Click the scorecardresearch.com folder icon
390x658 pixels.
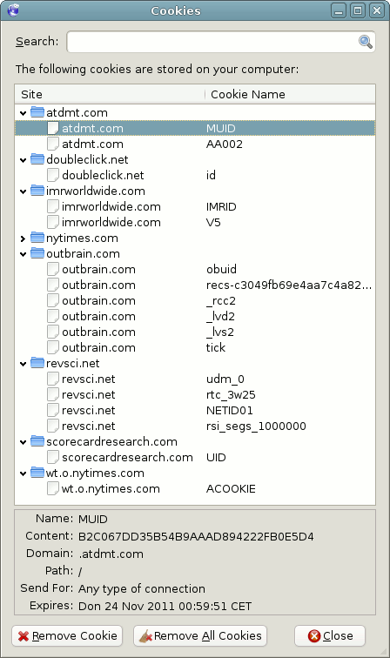[37, 441]
